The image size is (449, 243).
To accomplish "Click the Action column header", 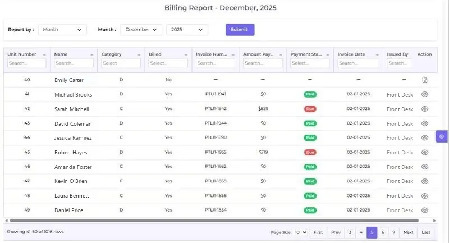I will 424,54.
